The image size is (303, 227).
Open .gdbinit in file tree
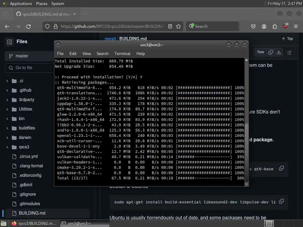pos(25,185)
